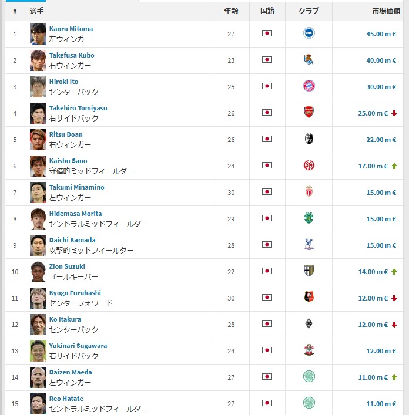The height and width of the screenshot is (415, 409).
Task: Click the Sporting CP club crest
Action: pyautogui.click(x=309, y=218)
